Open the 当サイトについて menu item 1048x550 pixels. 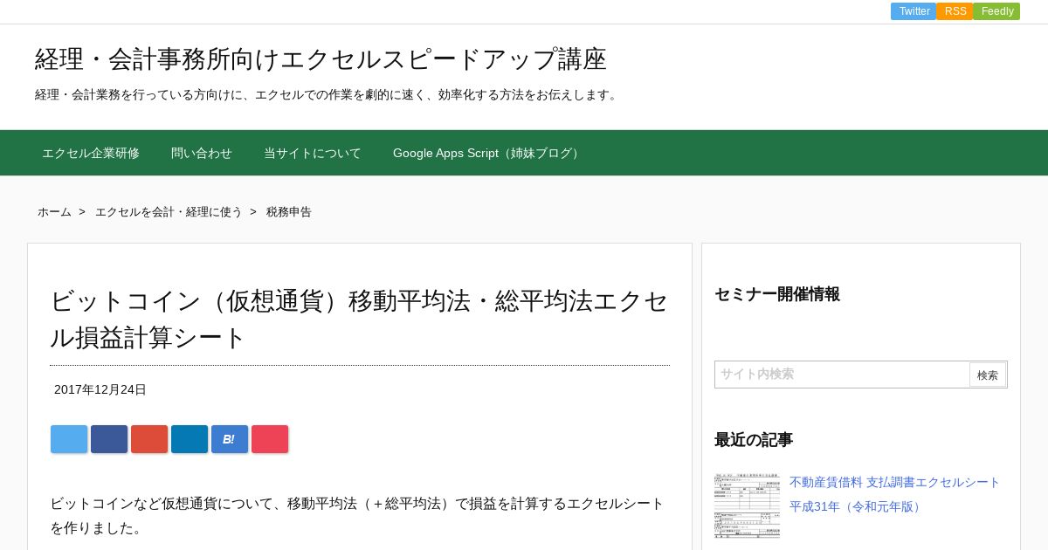click(313, 153)
